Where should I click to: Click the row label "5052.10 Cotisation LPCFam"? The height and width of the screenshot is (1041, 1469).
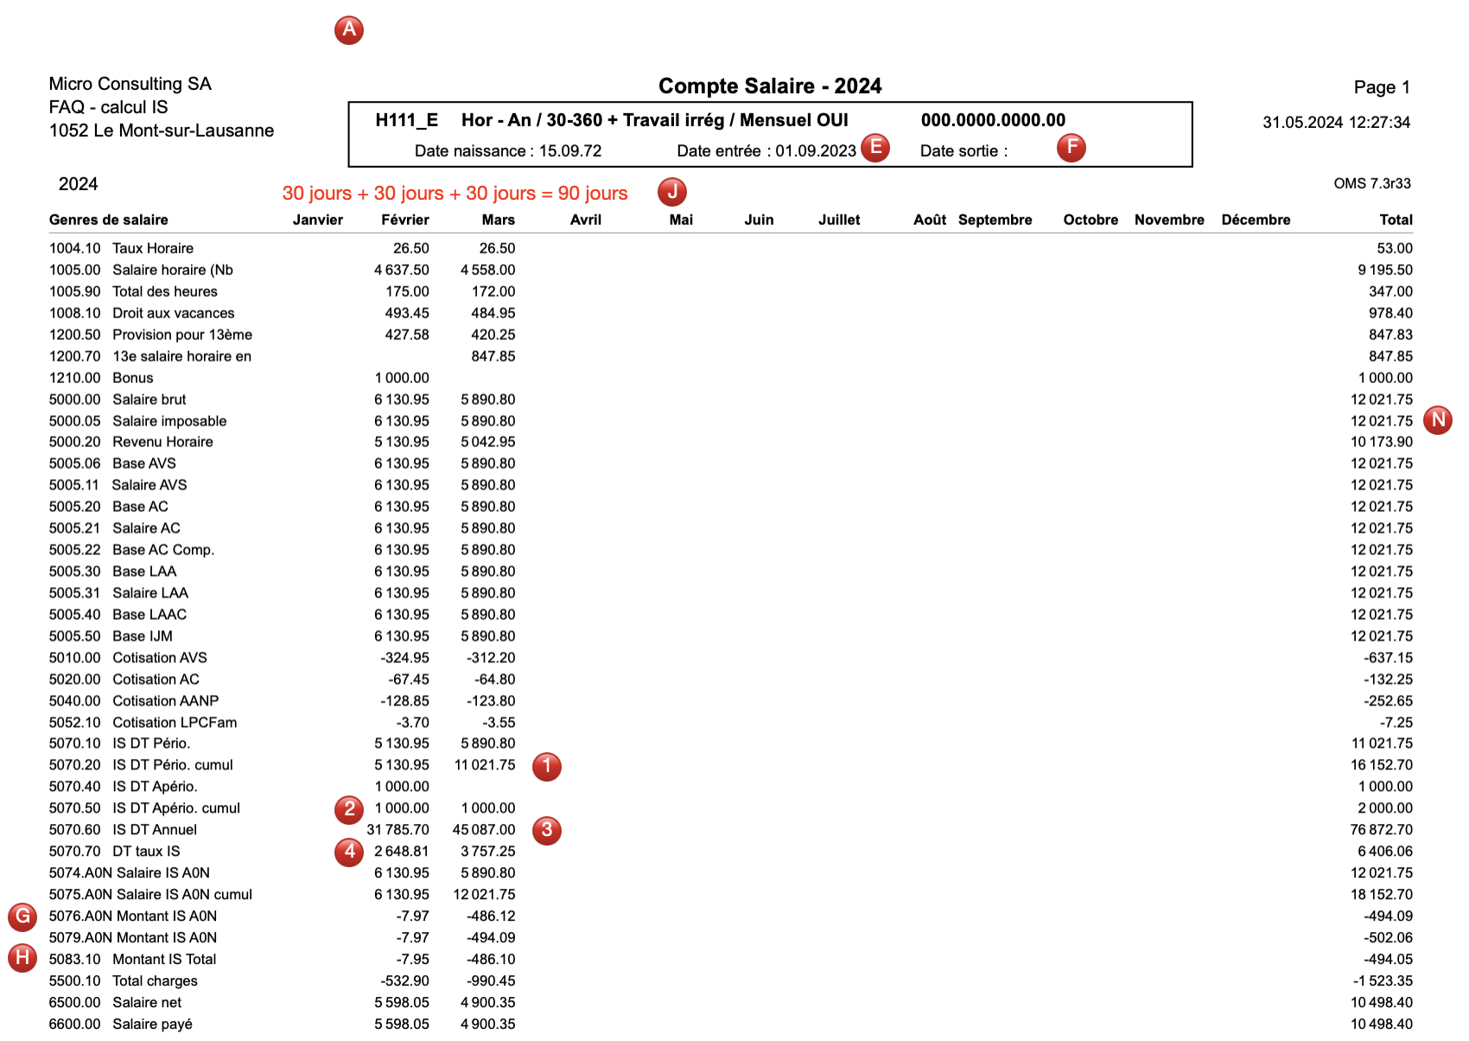(x=143, y=723)
